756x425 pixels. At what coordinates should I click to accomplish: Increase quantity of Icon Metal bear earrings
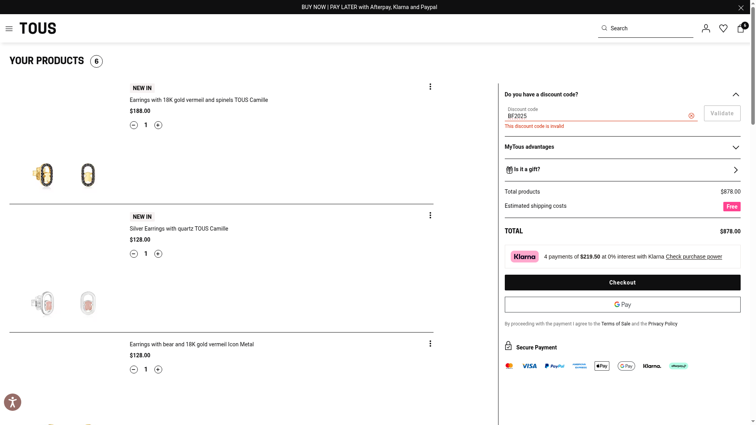[x=158, y=370]
